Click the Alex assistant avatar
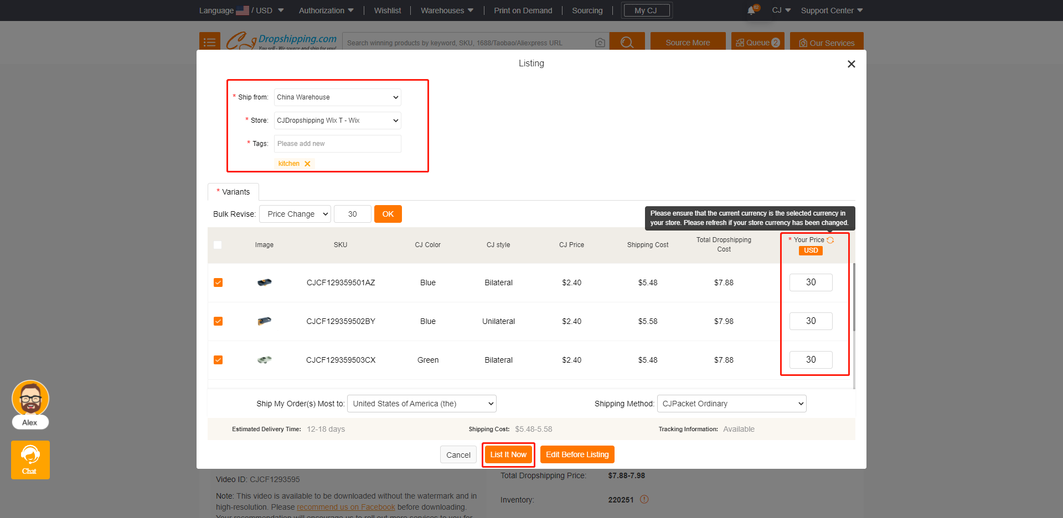 (x=30, y=399)
